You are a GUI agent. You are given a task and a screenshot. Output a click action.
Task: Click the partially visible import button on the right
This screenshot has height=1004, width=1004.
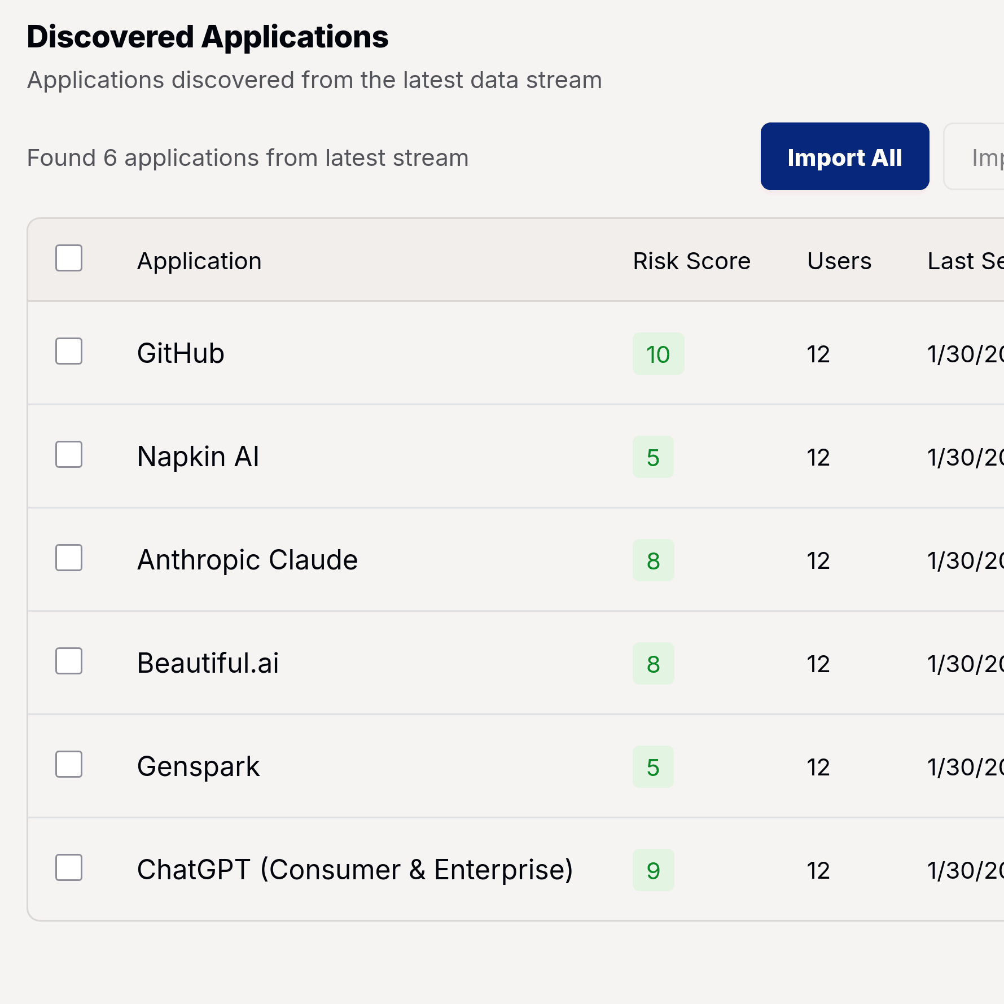pyautogui.click(x=982, y=157)
